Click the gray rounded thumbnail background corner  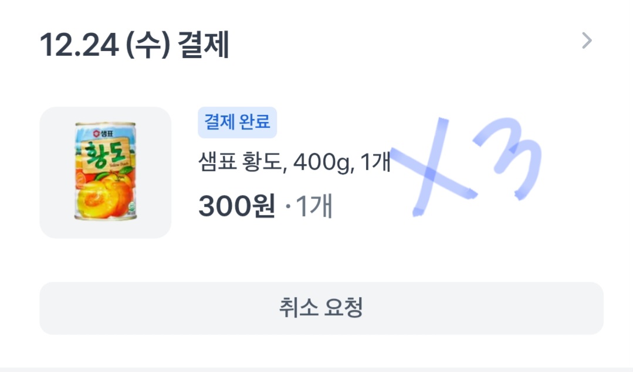pos(49,115)
